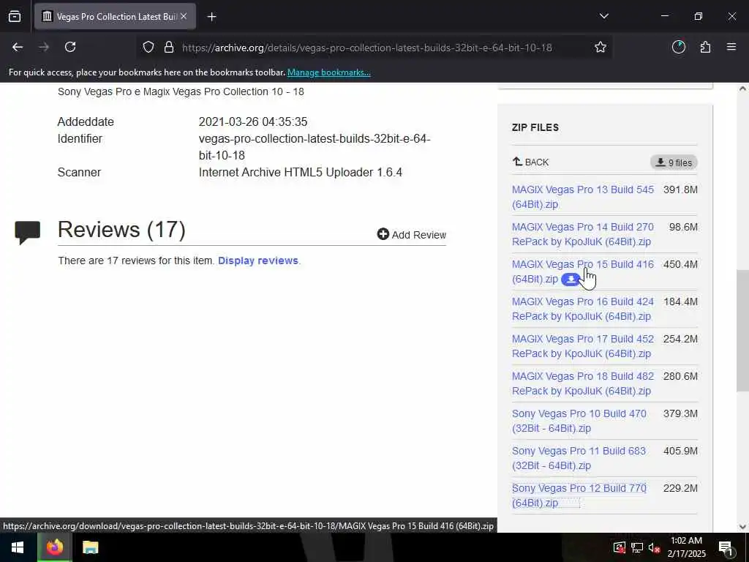Click the reviews speech bubble icon

click(27, 233)
